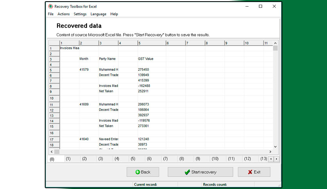327x189 pixels.
Task: Select the cell containing -119576
Action: [x=152, y=121]
